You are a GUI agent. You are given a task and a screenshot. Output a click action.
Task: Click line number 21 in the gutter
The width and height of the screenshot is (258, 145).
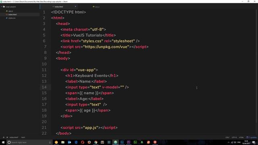[44, 128]
